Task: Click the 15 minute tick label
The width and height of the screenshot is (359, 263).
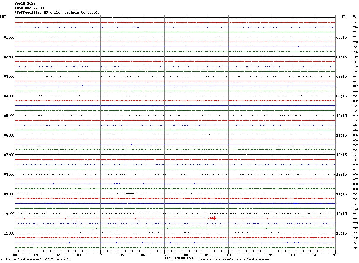Action: click(x=335, y=255)
